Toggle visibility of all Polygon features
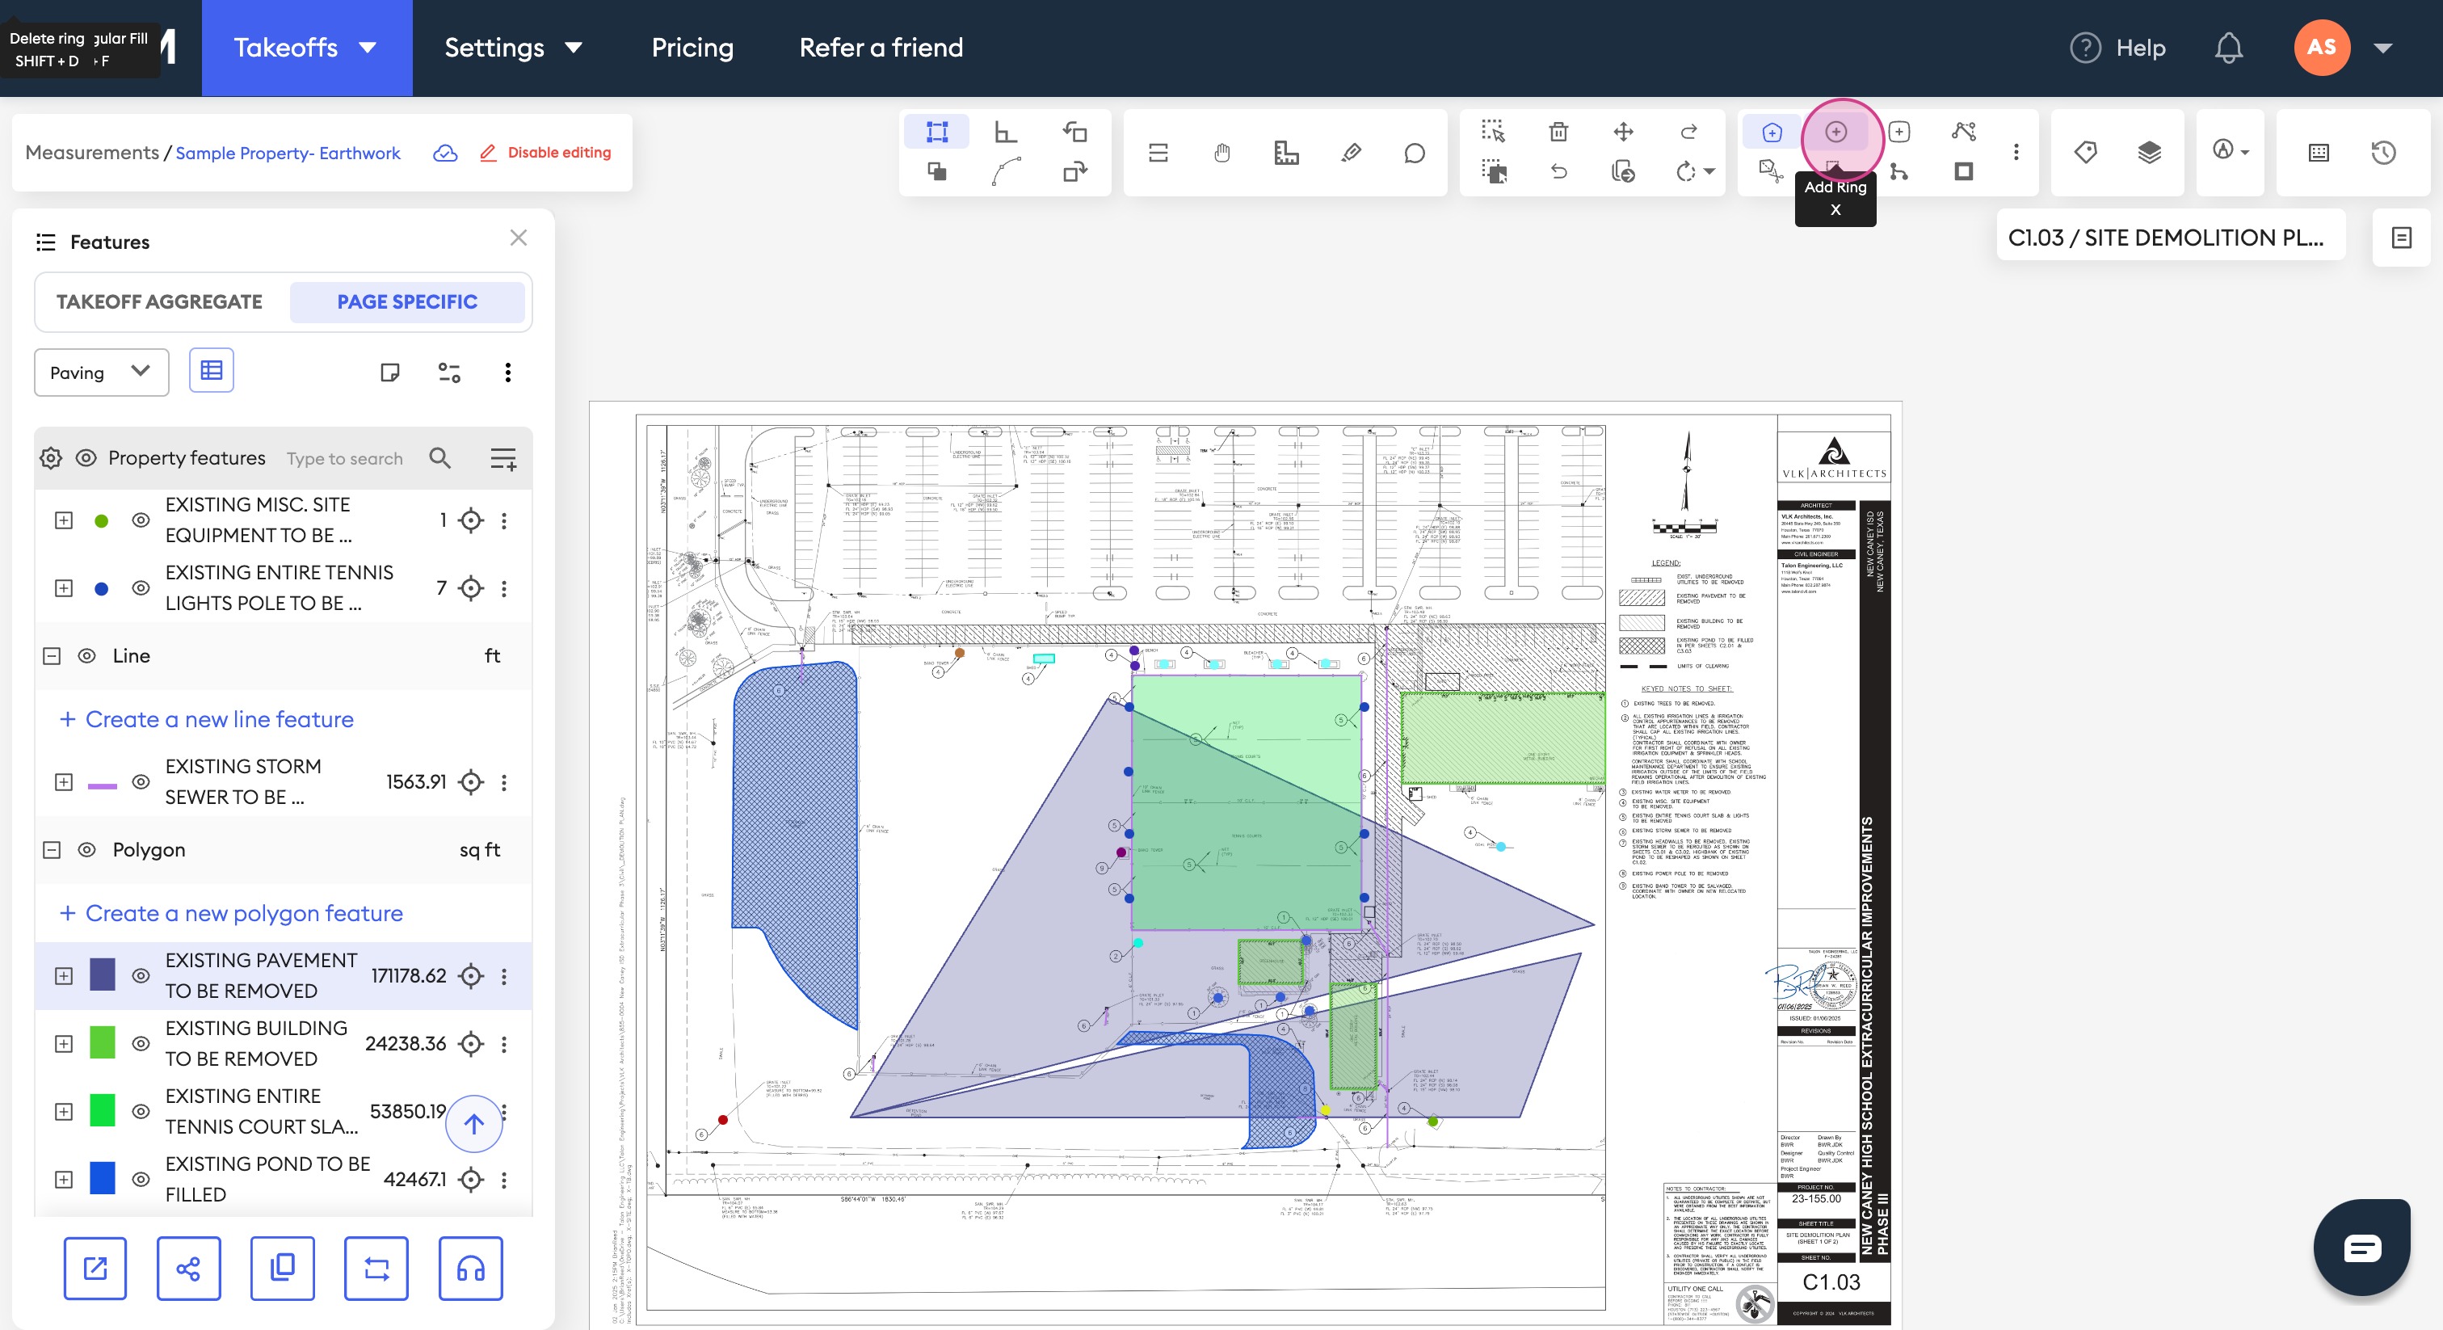The width and height of the screenshot is (2443, 1330). (86, 850)
